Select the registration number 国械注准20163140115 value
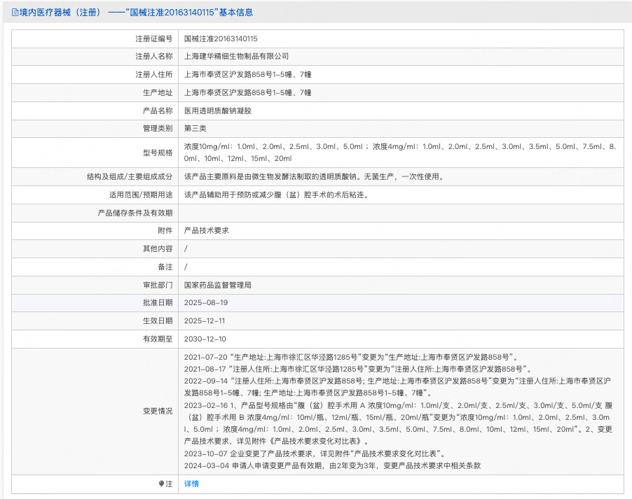 pyautogui.click(x=221, y=38)
